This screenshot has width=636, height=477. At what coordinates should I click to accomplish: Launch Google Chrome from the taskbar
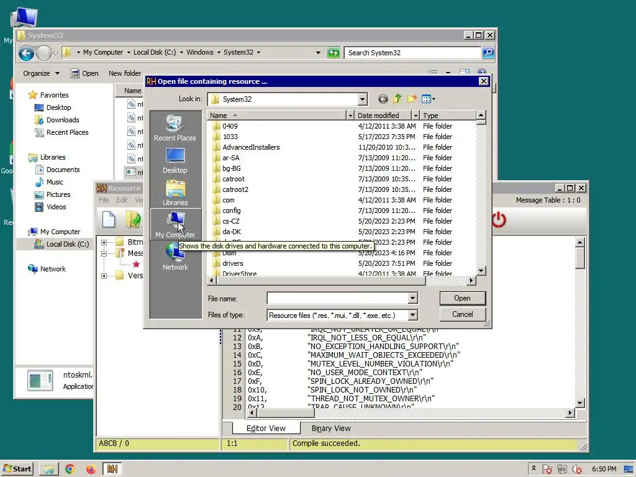[70, 470]
